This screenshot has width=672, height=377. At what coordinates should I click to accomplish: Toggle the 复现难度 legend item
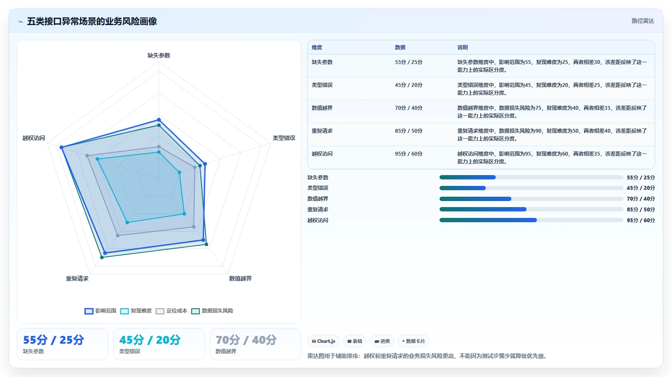(136, 311)
